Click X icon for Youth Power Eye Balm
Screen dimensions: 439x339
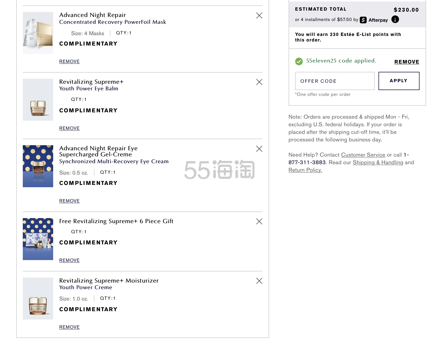(x=259, y=82)
